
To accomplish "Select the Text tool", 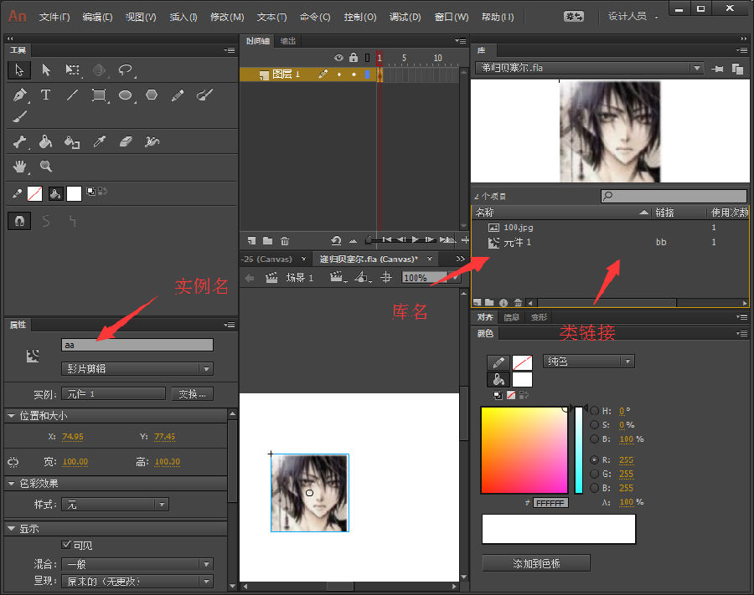I will coord(46,95).
